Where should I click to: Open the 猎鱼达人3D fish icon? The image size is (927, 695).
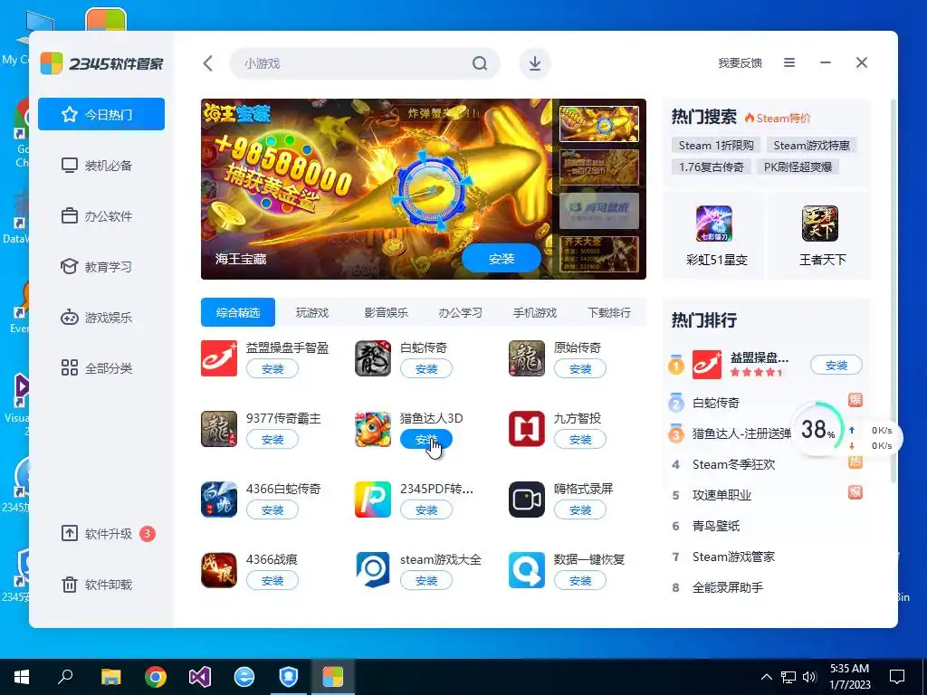pos(372,429)
